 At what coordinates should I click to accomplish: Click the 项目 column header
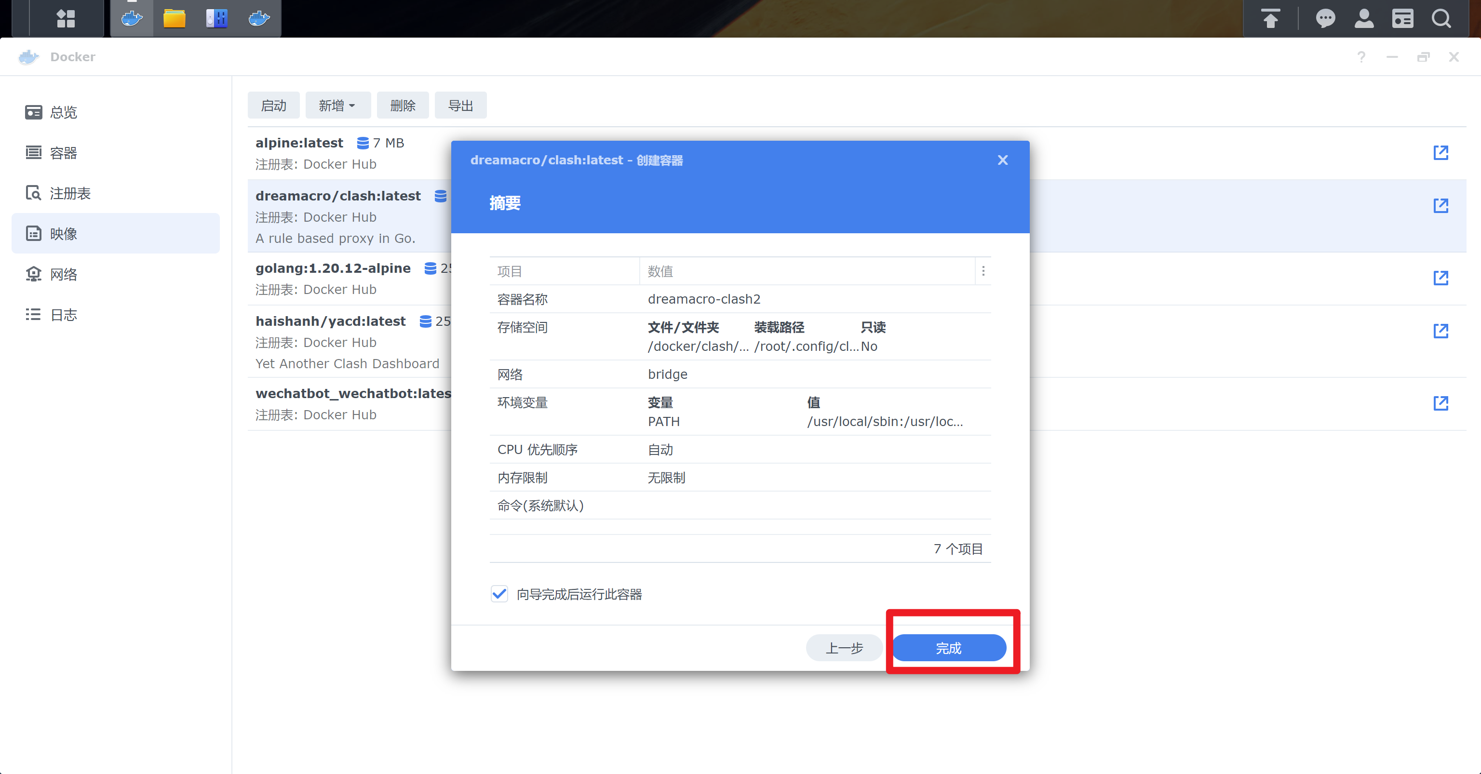click(x=565, y=271)
